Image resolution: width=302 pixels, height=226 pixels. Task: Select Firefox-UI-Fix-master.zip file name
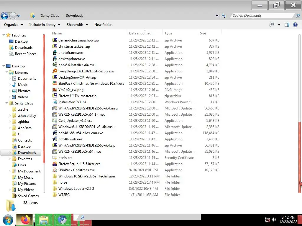(77, 96)
